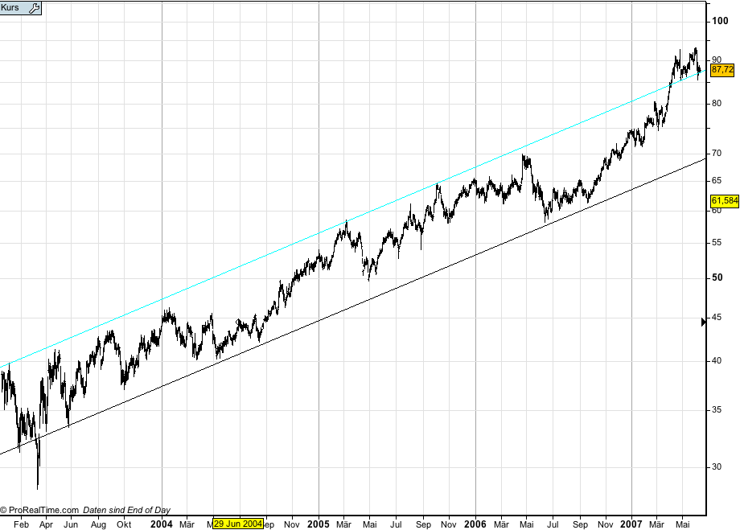This screenshot has width=740, height=530.
Task: Click the Apr month label
Action: click(x=46, y=524)
